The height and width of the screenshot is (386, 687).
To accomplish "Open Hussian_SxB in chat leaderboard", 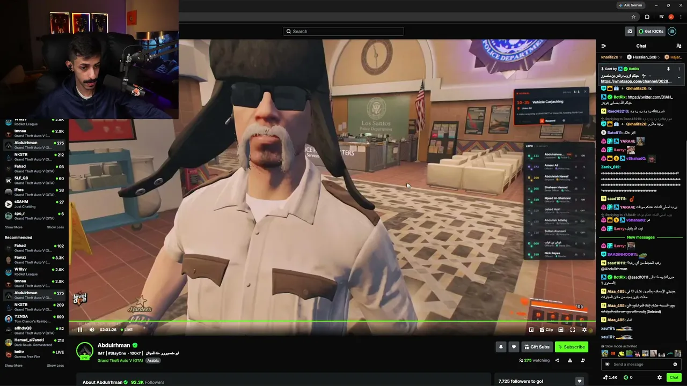I will [643, 57].
